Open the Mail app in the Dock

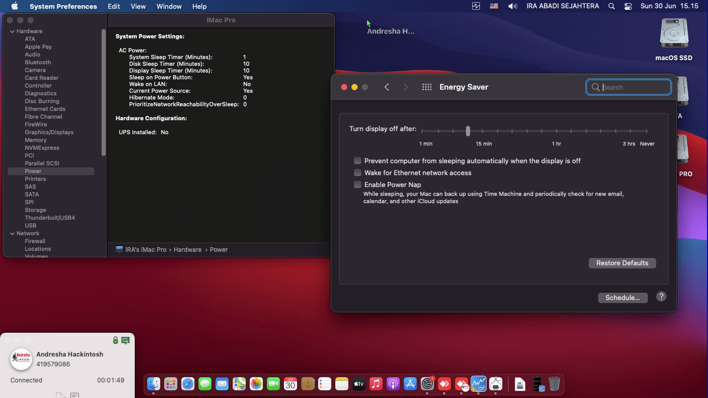[x=222, y=384]
